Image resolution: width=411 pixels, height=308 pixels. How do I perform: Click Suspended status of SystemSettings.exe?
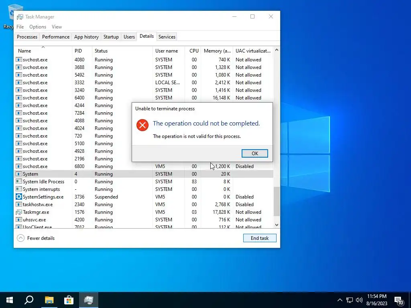tap(106, 197)
